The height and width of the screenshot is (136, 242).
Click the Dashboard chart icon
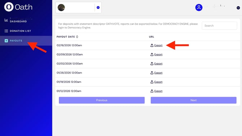(6, 20)
